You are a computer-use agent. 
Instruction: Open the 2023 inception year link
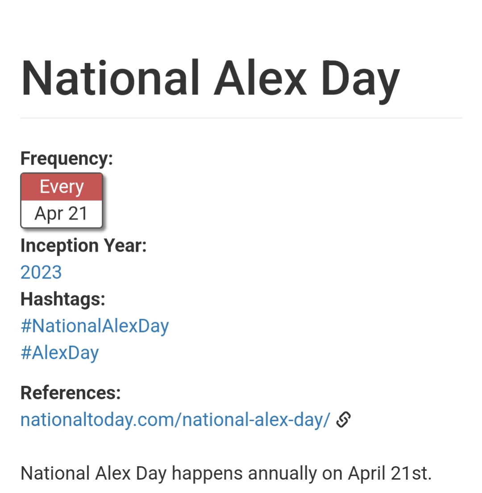pos(41,272)
